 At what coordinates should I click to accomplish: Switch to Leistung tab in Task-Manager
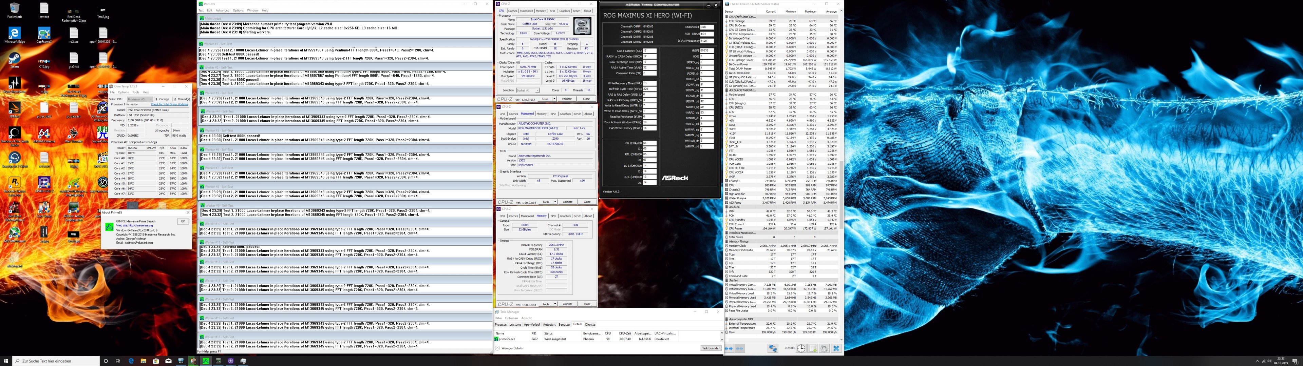[x=515, y=325]
